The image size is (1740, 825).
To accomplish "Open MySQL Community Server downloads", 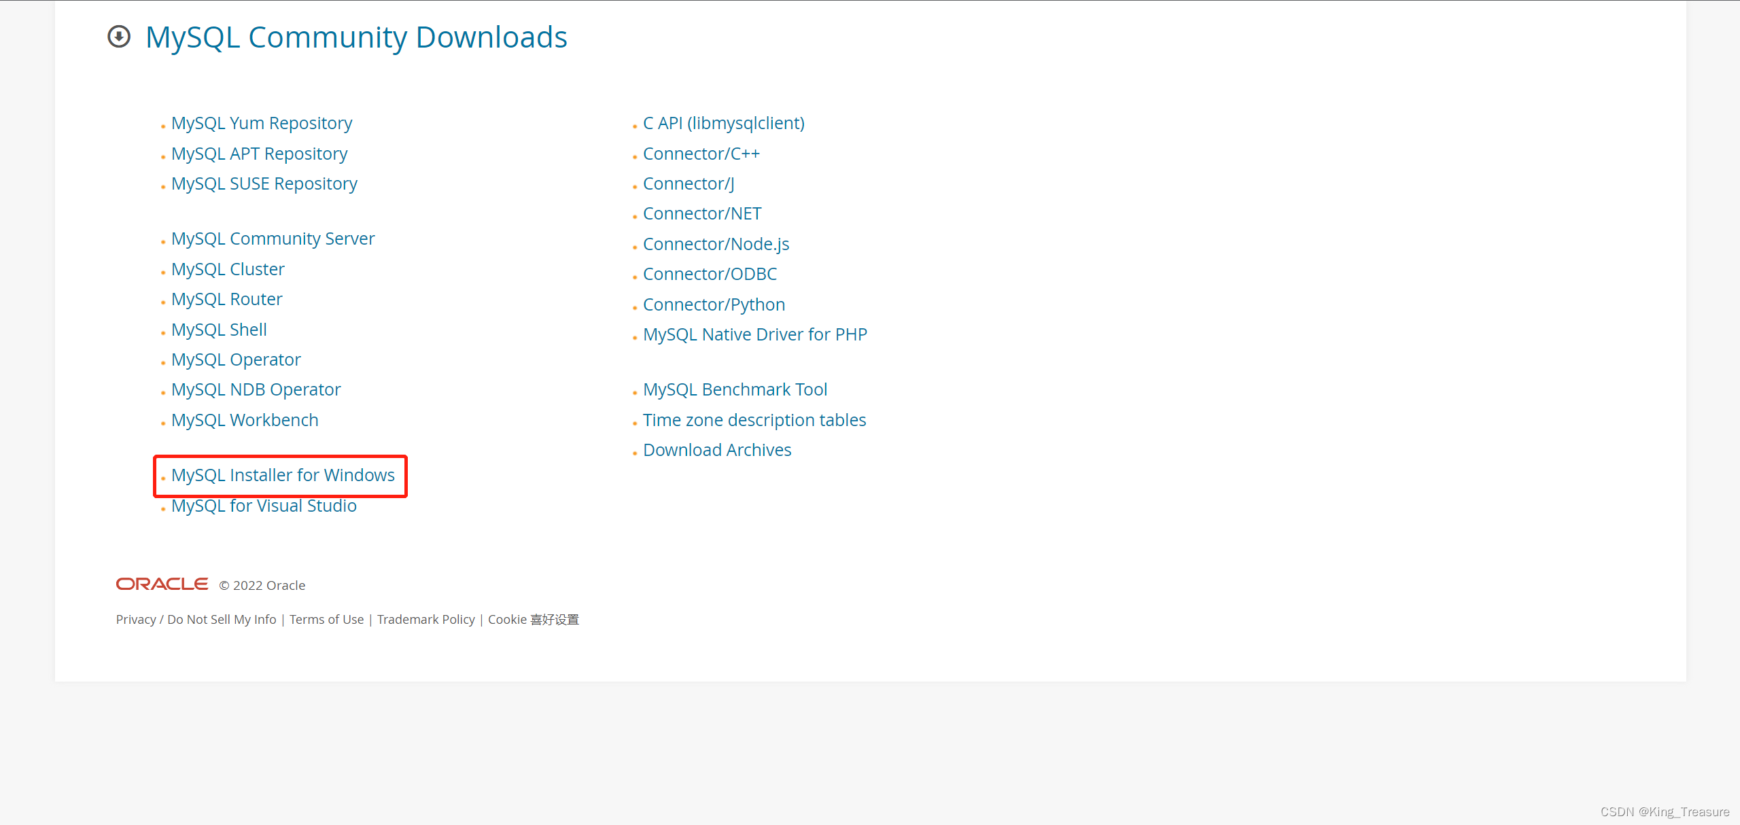I will pos(273,239).
